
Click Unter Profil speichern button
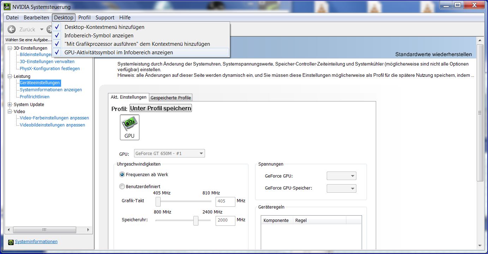click(x=161, y=108)
